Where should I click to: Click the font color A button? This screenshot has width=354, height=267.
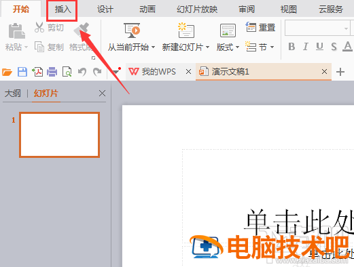347,47
